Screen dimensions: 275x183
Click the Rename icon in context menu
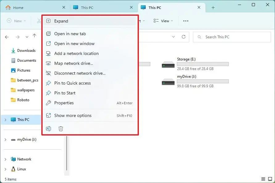point(48,129)
